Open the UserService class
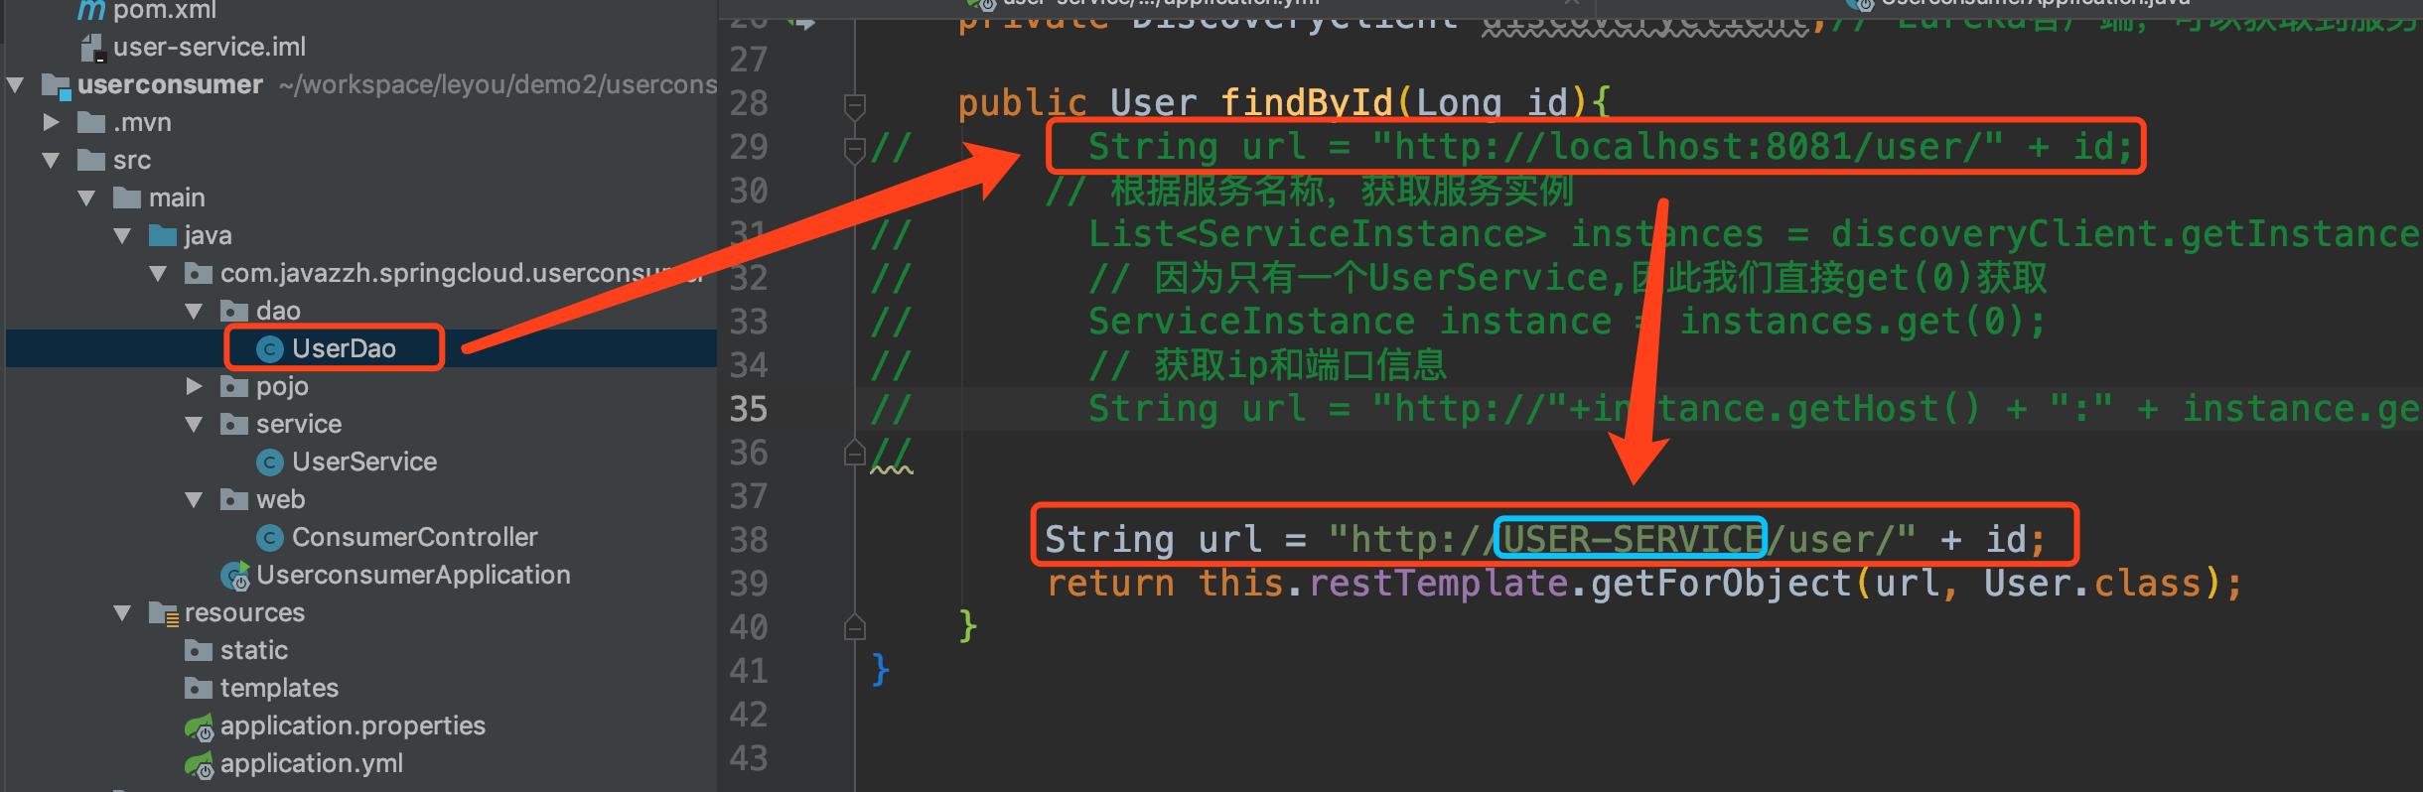 click(364, 462)
